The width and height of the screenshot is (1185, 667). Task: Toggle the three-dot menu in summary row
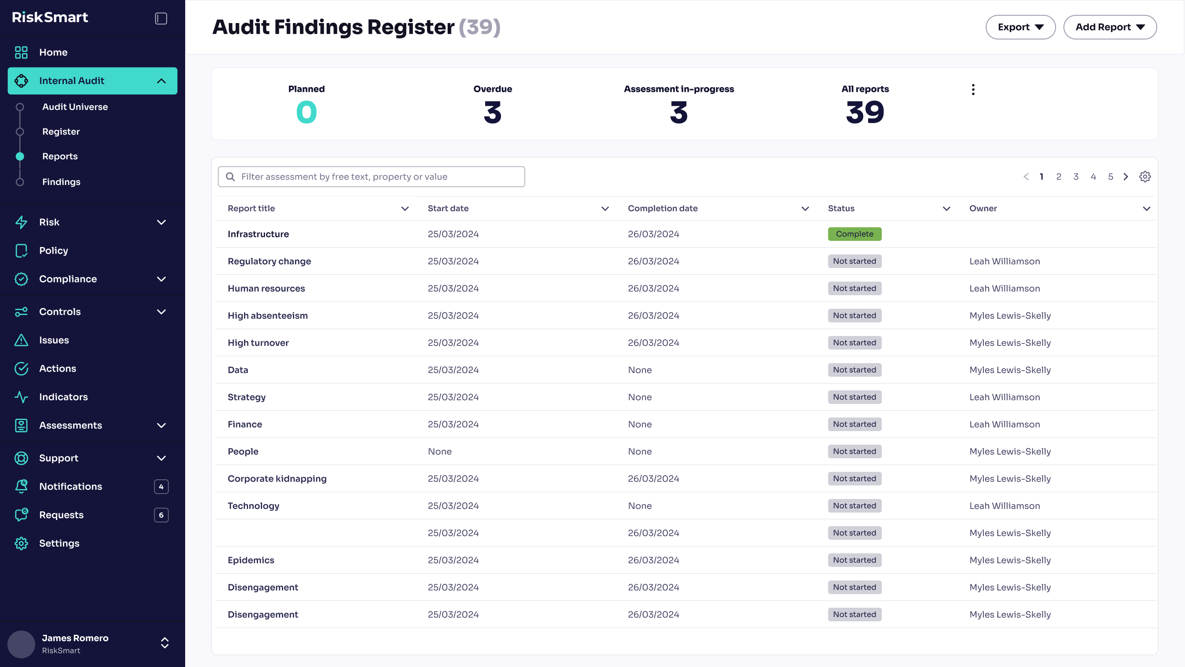[973, 90]
